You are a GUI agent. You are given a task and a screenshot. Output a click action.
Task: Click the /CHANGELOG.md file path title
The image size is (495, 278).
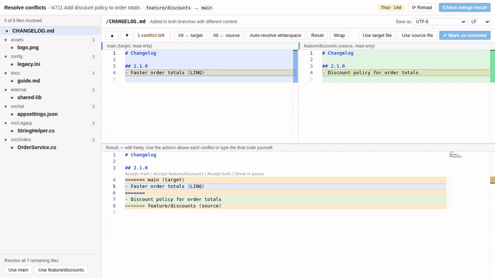tap(126, 22)
